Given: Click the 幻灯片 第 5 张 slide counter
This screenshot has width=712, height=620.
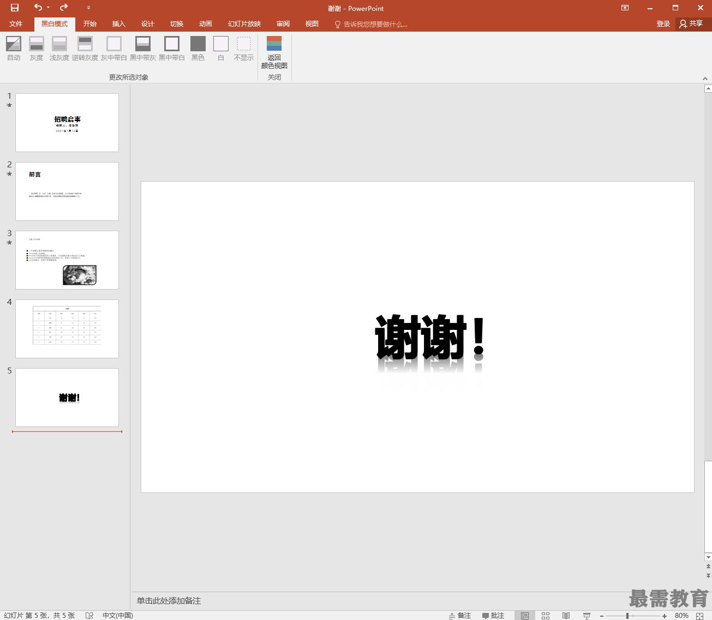Looking at the screenshot, I should pos(39,615).
